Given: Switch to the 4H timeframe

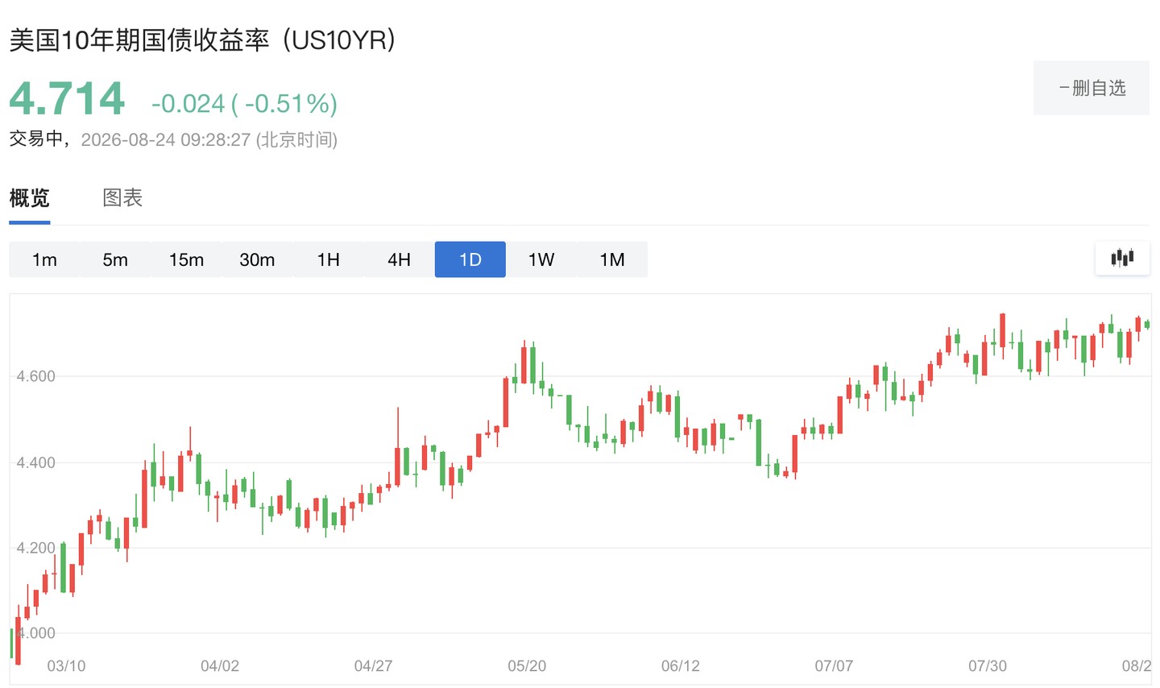Looking at the screenshot, I should tap(399, 259).
